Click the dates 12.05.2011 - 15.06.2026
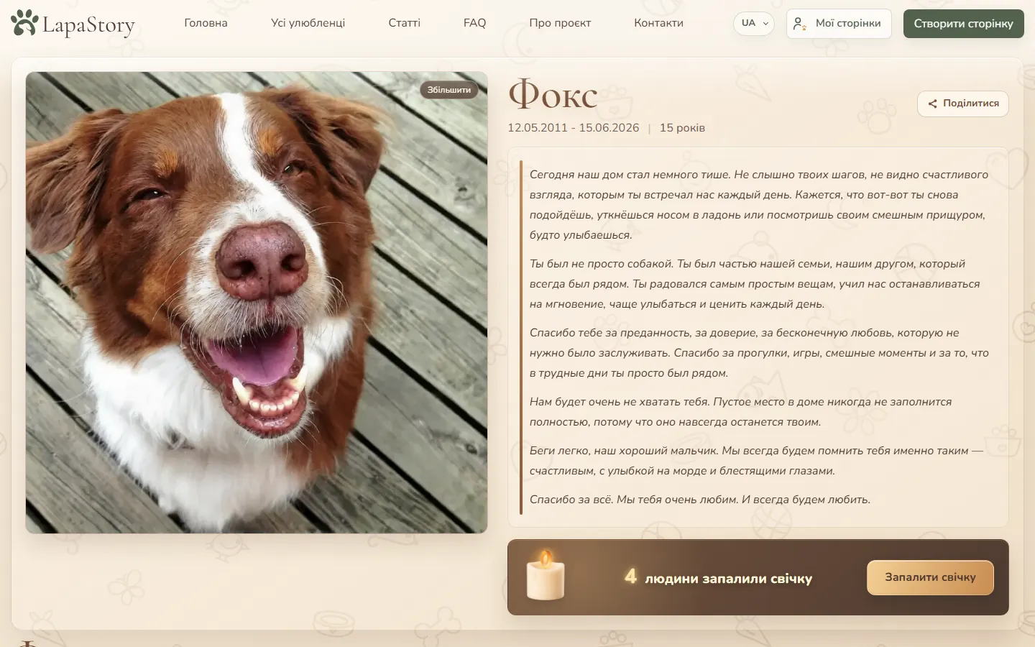The height and width of the screenshot is (647, 1035). click(x=574, y=128)
